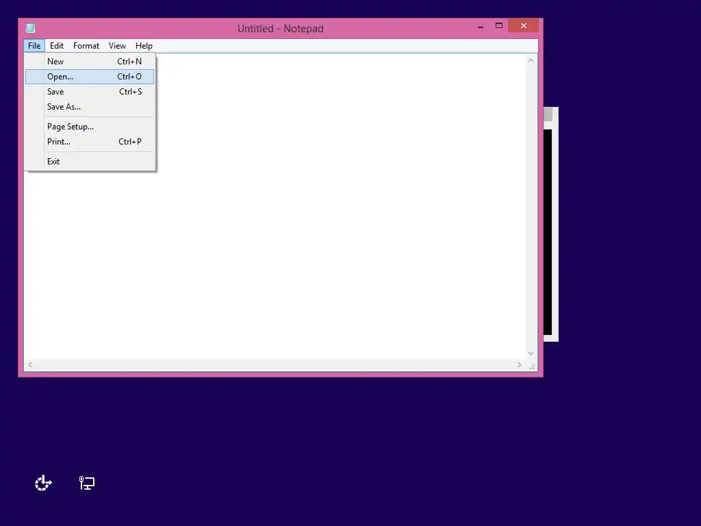Click the Notepad icon in title bar
The height and width of the screenshot is (526, 701).
tap(30, 28)
